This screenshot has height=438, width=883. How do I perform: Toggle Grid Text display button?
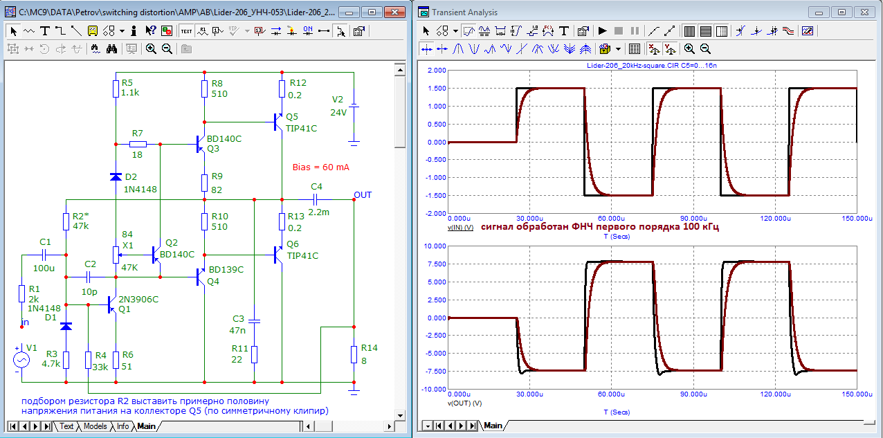[187, 30]
